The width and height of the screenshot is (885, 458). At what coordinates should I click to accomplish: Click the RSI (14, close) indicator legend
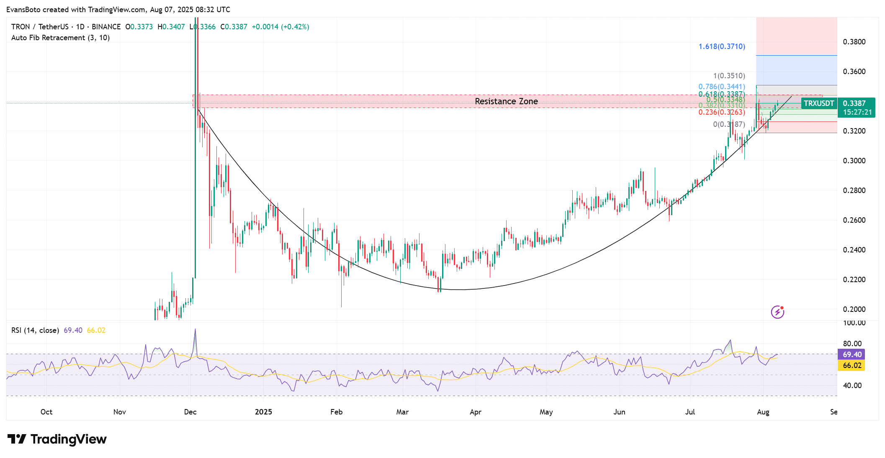[35, 330]
